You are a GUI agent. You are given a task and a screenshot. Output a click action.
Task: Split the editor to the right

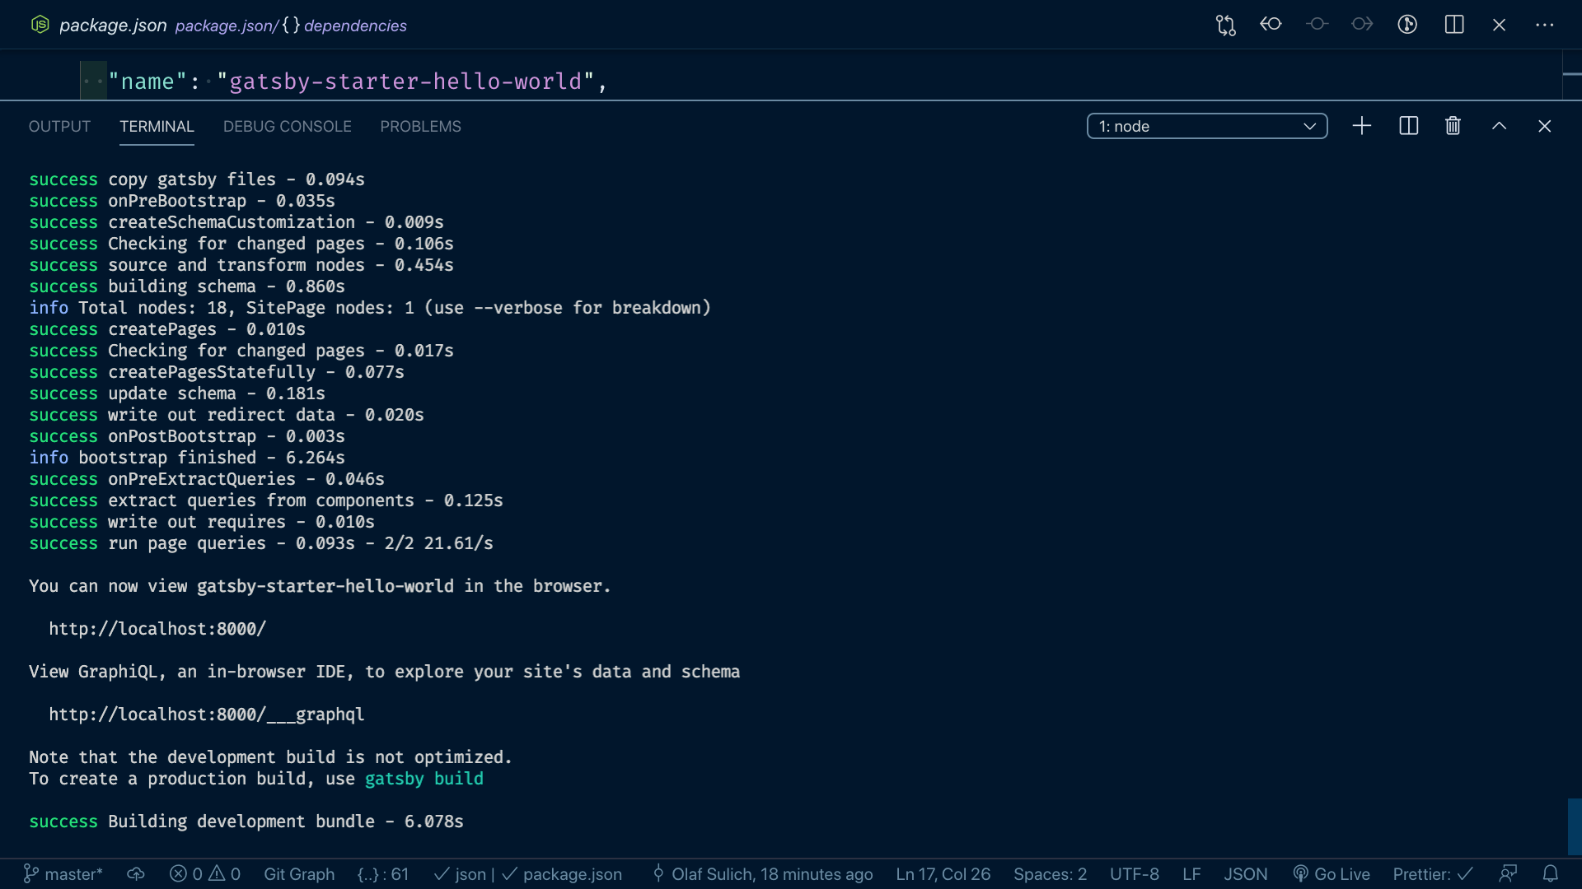click(1454, 25)
